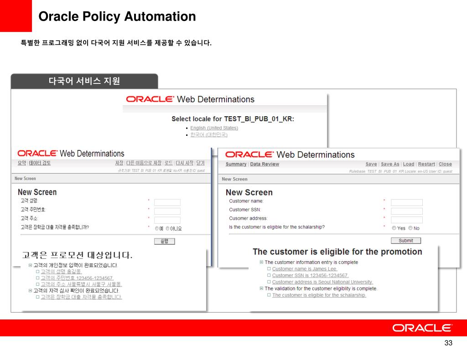This screenshot has width=467, height=350.
Task: Select the Yes radio button for scholarship eligibility
Action: (x=394, y=228)
